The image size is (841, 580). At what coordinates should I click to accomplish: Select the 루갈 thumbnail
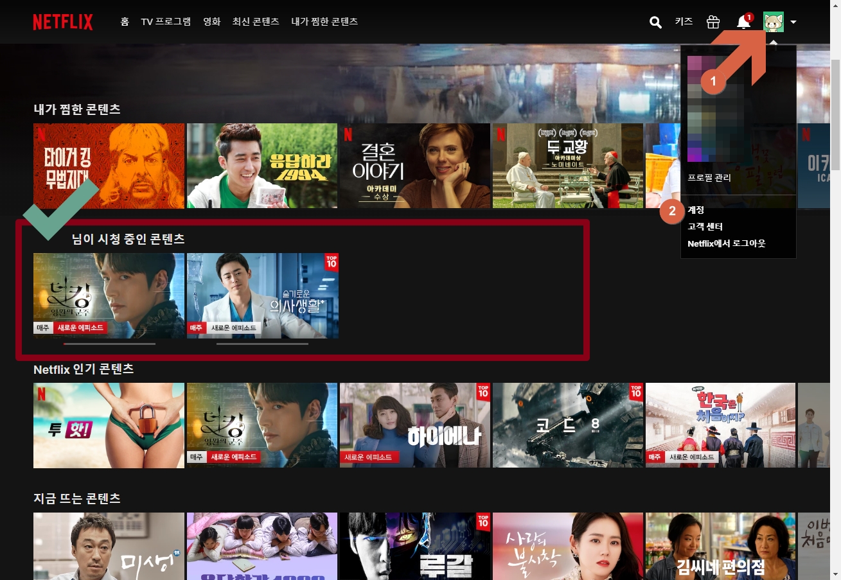[415, 546]
